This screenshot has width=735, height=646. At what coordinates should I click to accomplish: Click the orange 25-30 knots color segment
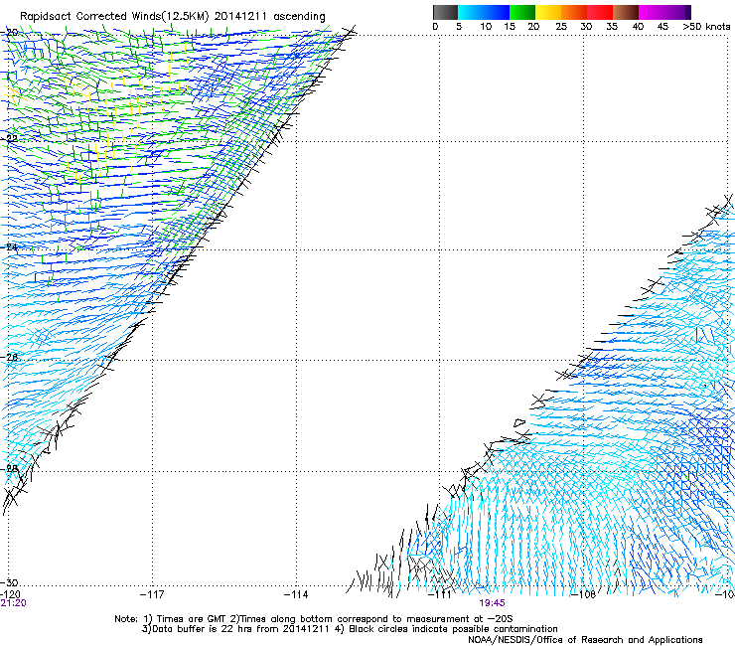[574, 12]
